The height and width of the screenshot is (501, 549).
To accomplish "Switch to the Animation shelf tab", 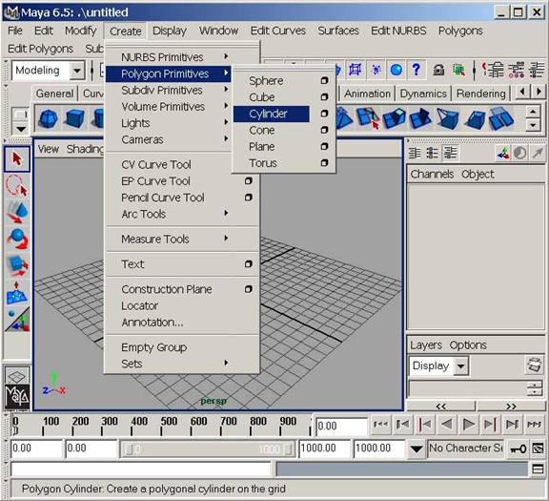I will point(367,94).
